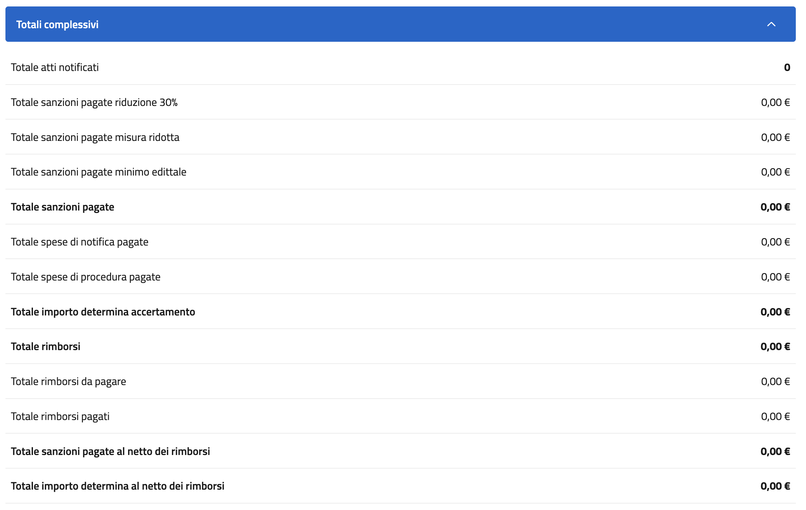Click Totale spese di notifica pagate label

(80, 242)
